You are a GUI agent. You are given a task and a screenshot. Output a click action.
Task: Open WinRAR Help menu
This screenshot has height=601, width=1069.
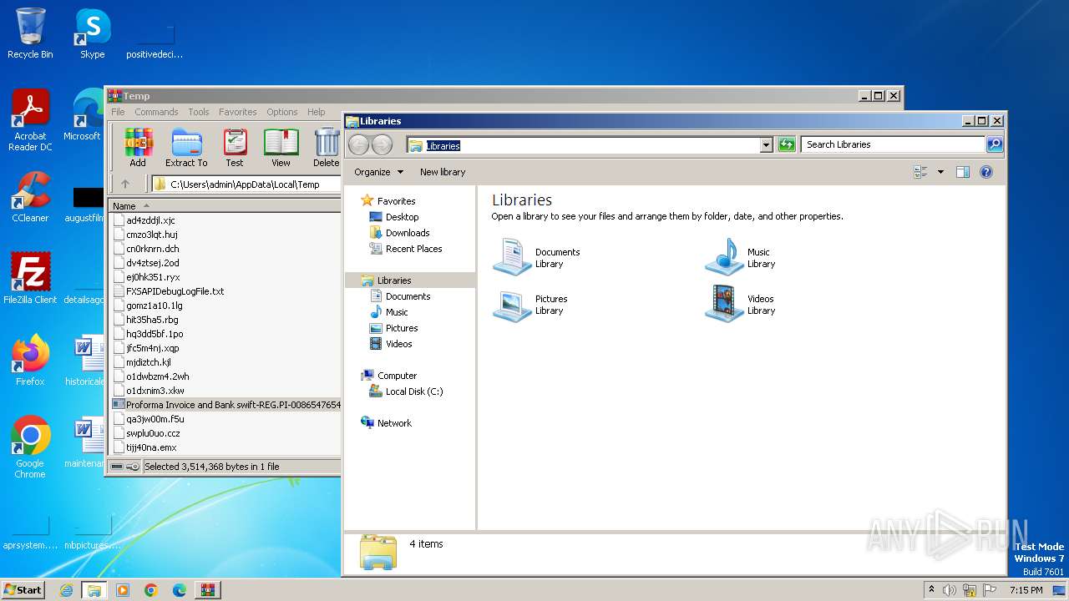pos(316,112)
